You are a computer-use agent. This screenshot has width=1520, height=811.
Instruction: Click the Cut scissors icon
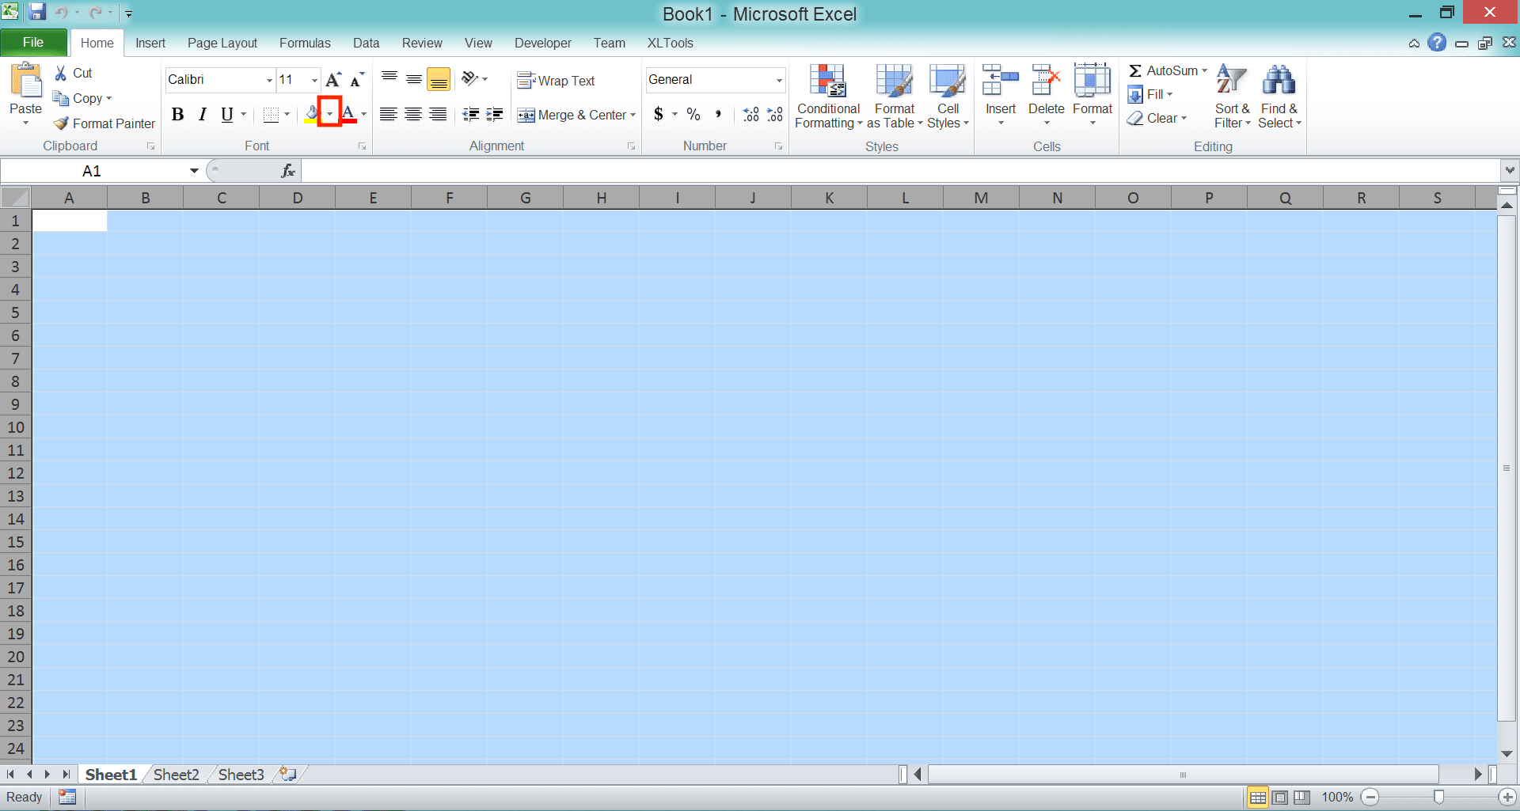[61, 73]
